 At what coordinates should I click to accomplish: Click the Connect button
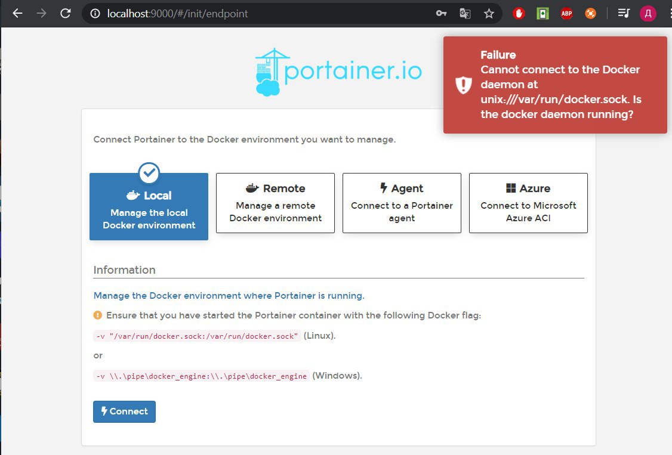click(124, 411)
